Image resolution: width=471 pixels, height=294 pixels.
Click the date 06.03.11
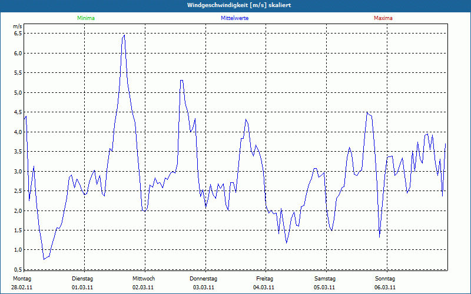tap(385, 288)
